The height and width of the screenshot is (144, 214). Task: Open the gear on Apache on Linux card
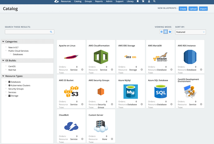(x=82, y=70)
